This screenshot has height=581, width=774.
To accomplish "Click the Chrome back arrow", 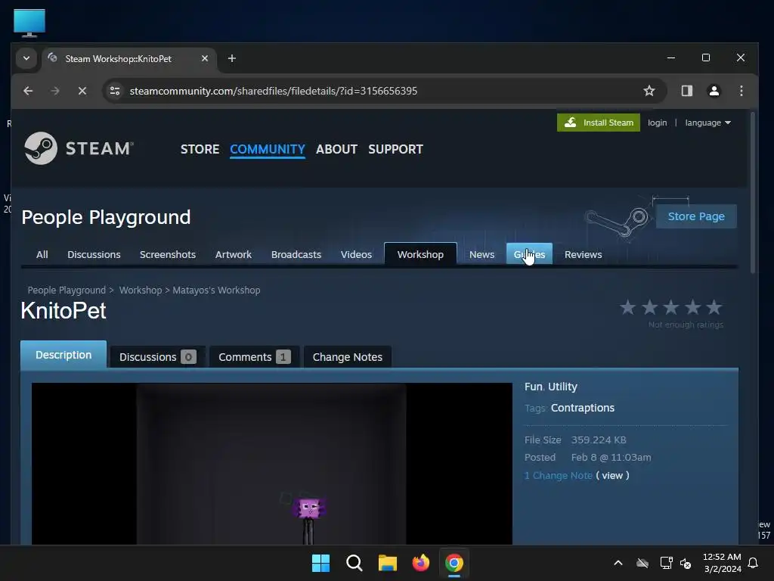I will [x=28, y=91].
